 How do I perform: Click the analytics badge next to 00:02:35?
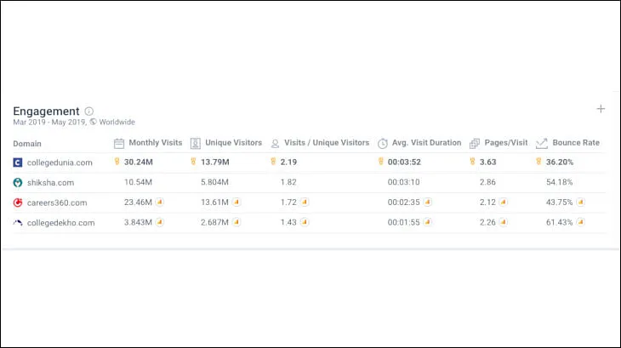(x=427, y=202)
